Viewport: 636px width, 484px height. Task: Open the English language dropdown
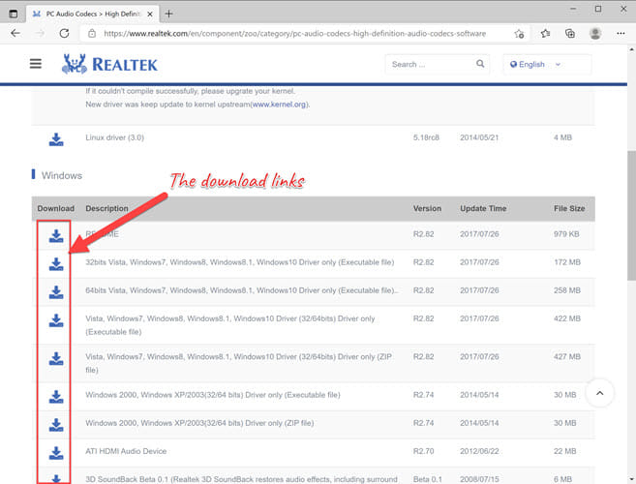pos(547,64)
